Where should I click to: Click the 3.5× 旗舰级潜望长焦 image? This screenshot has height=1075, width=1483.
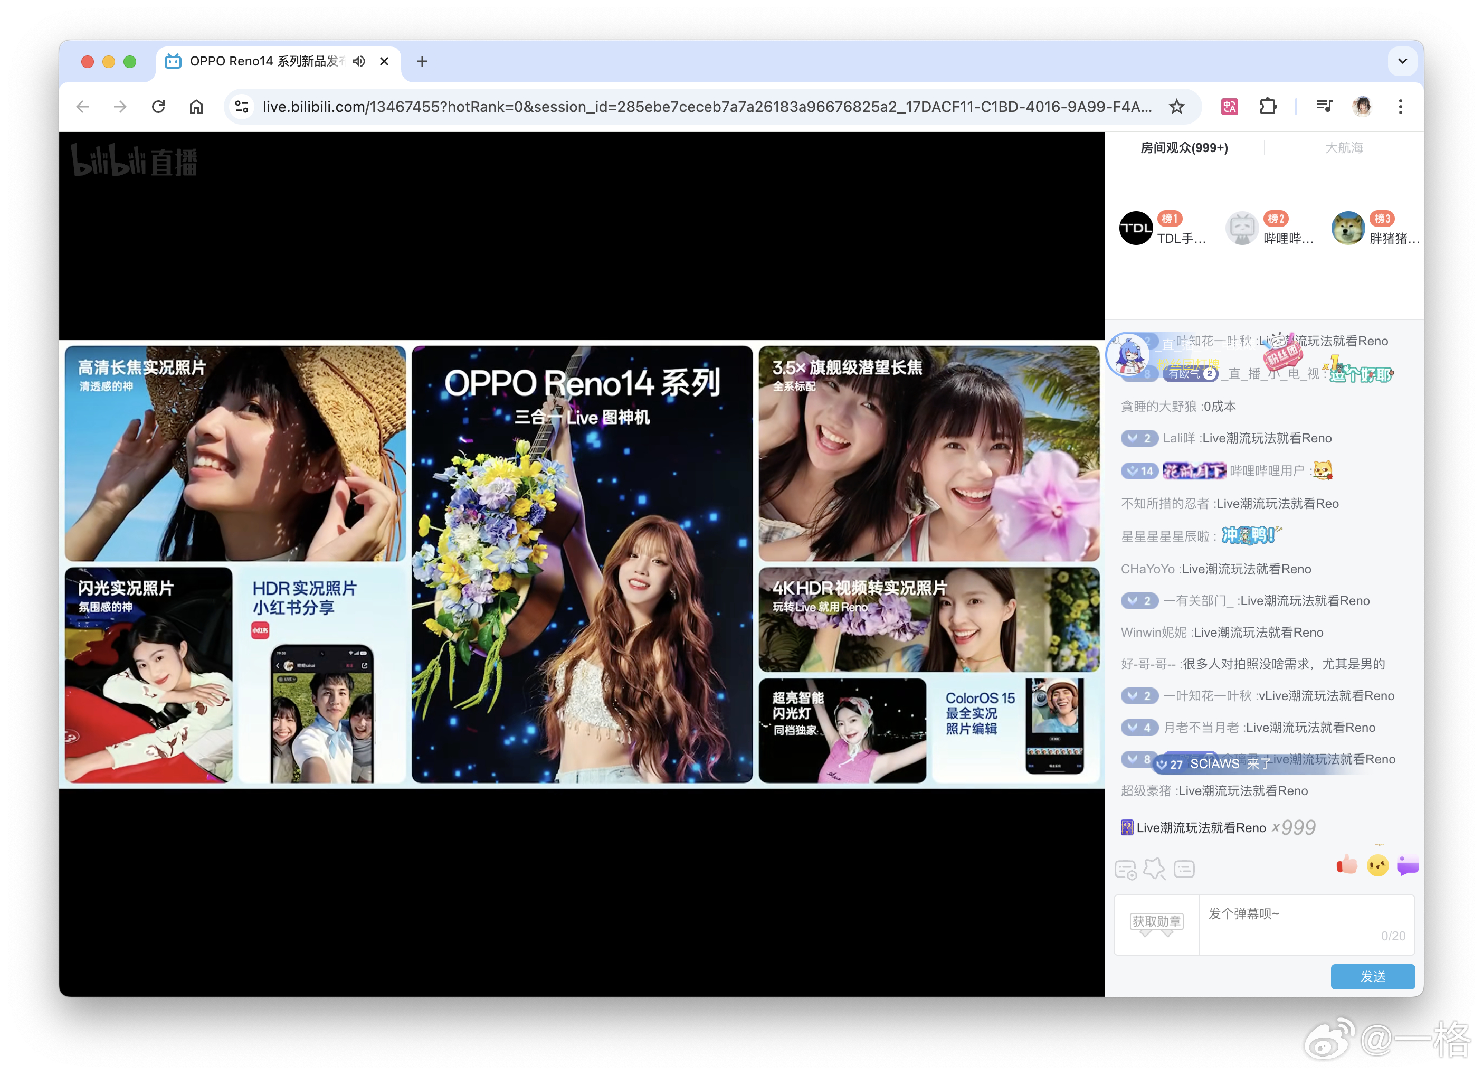(929, 454)
